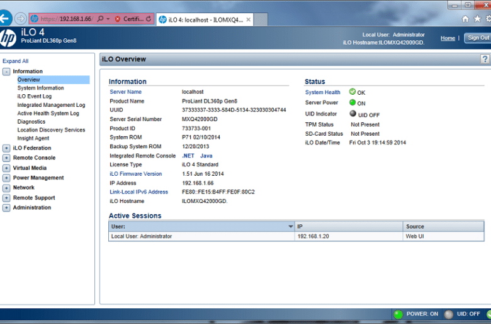The image size is (491, 324).
Task: Open browser settings gear icon
Action: click(488, 19)
